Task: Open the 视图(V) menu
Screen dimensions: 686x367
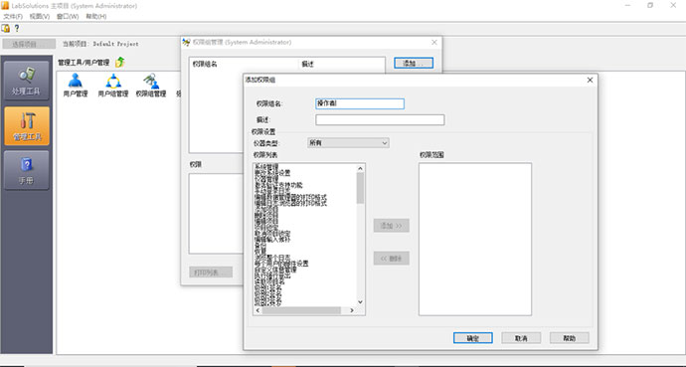Action: (x=40, y=16)
